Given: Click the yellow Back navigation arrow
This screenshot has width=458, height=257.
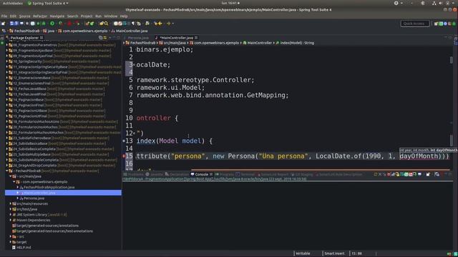Looking at the screenshot, I should [160, 24].
